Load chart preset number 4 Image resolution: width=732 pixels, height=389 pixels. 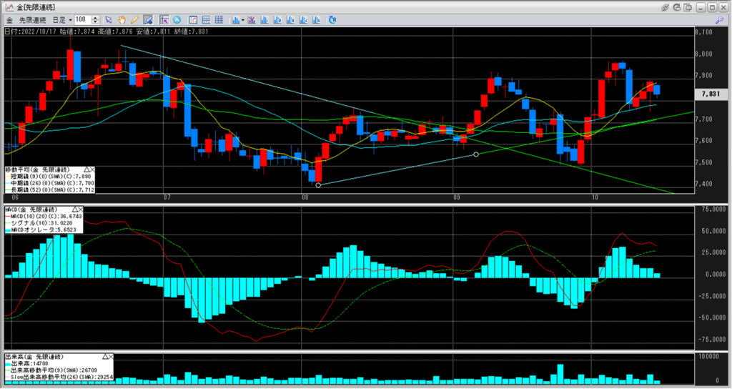pyautogui.click(x=303, y=20)
